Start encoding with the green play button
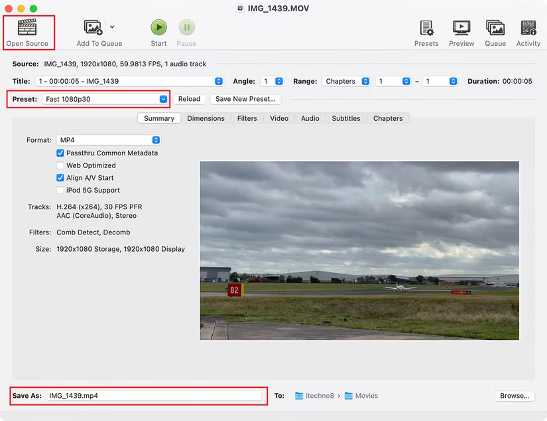The image size is (547, 421). (x=158, y=27)
